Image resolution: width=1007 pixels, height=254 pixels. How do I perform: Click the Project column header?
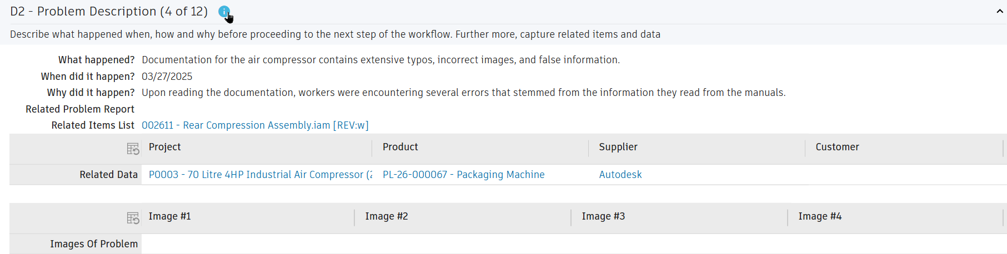pyautogui.click(x=164, y=147)
